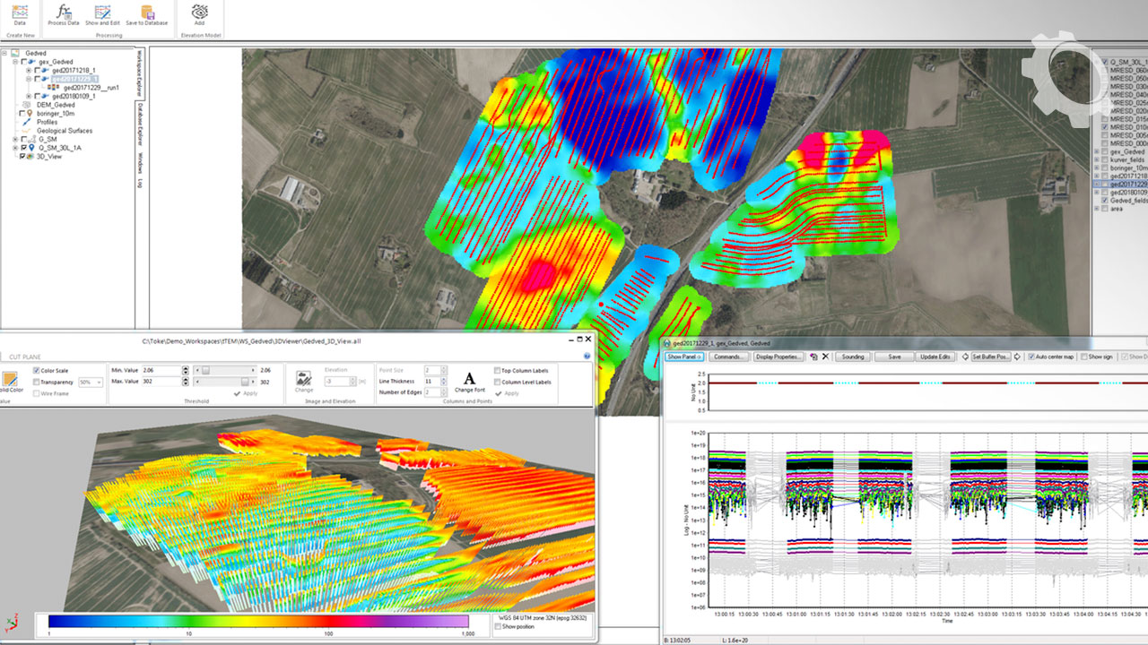Viewport: 1148px width, 645px height.
Task: Click the Process Data ribbon icon
Action: [64, 13]
